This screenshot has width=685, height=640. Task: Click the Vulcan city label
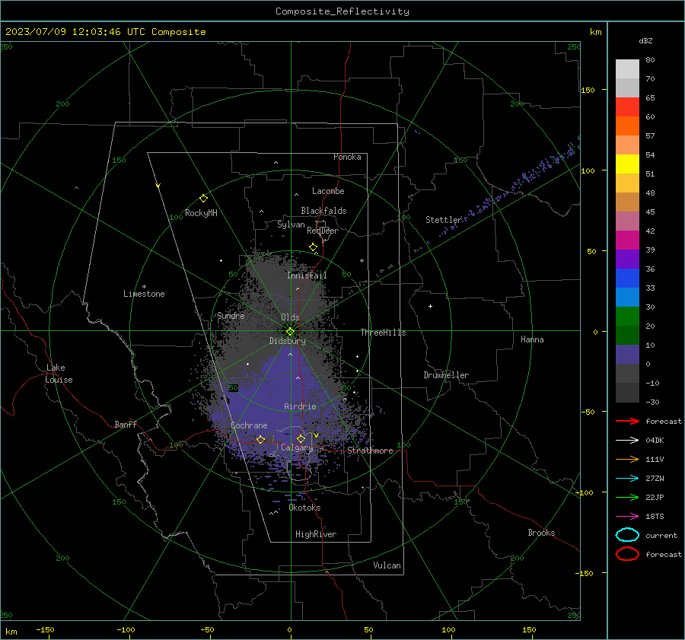387,565
